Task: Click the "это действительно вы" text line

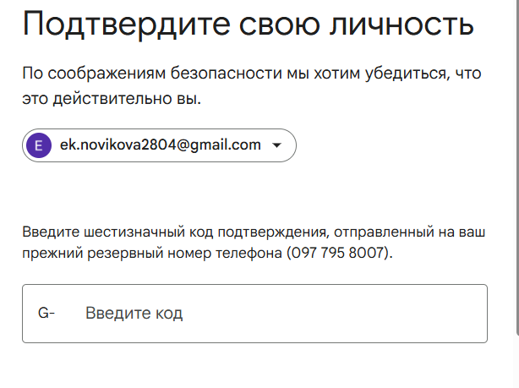Action: (112, 99)
